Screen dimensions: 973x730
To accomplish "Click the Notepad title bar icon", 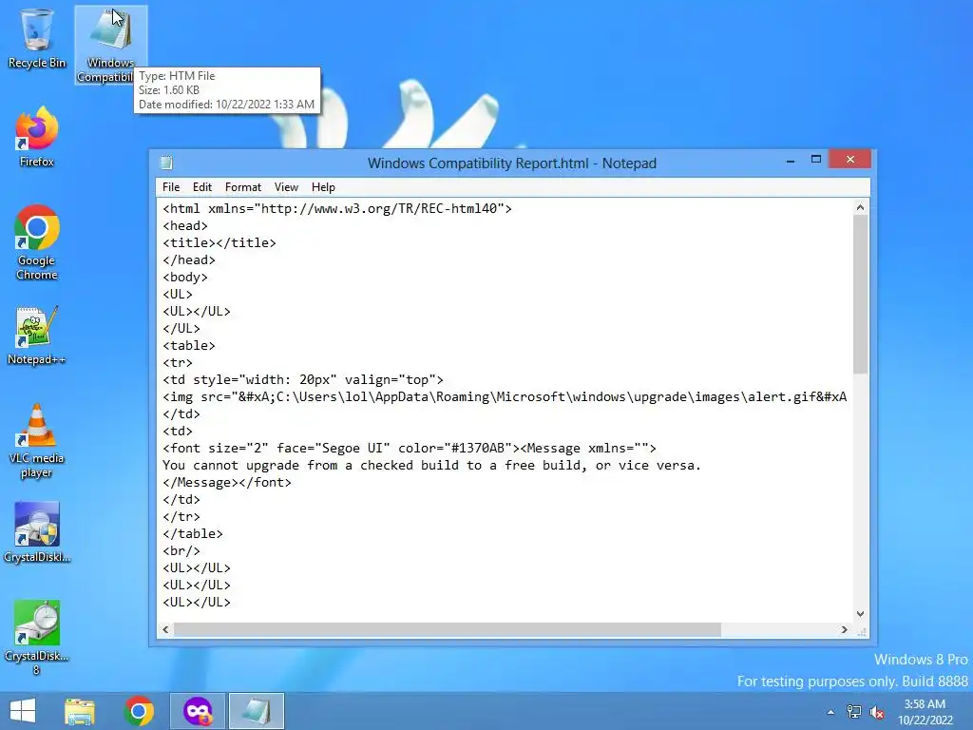I will (x=166, y=163).
